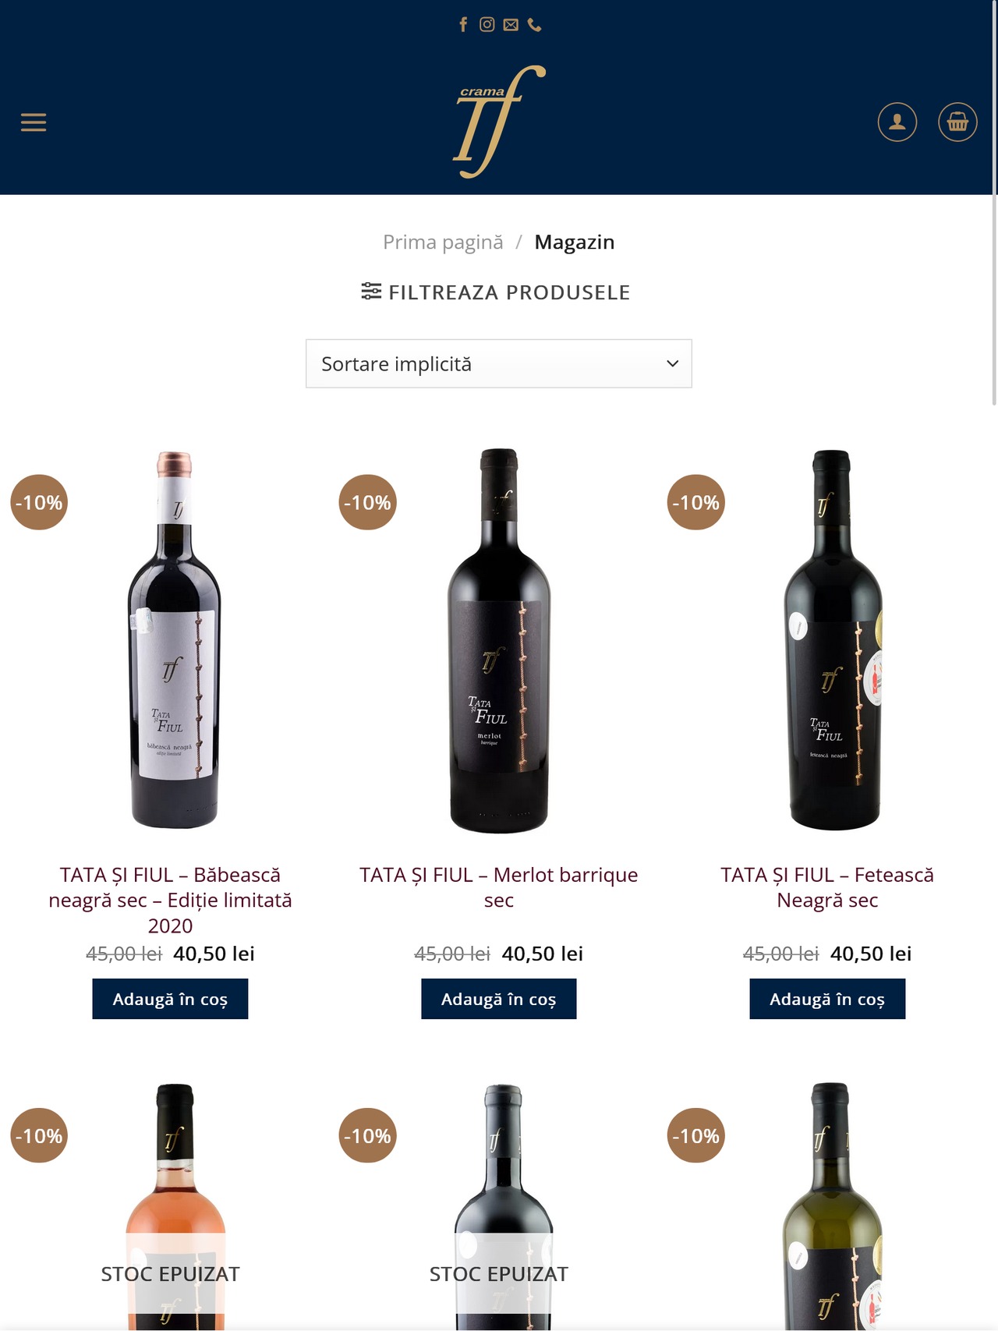998x1331 pixels.
Task: Click the email envelope icon
Action: [x=511, y=25]
